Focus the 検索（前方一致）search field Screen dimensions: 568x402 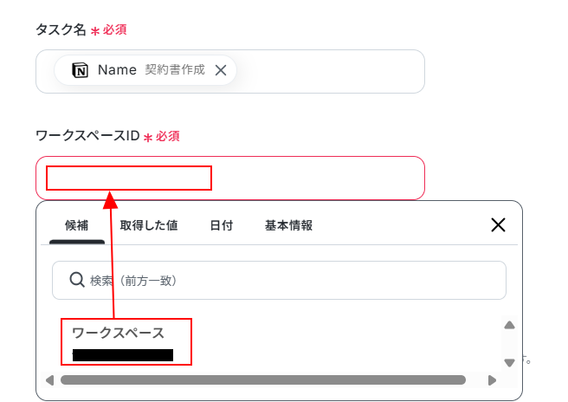coord(279,280)
